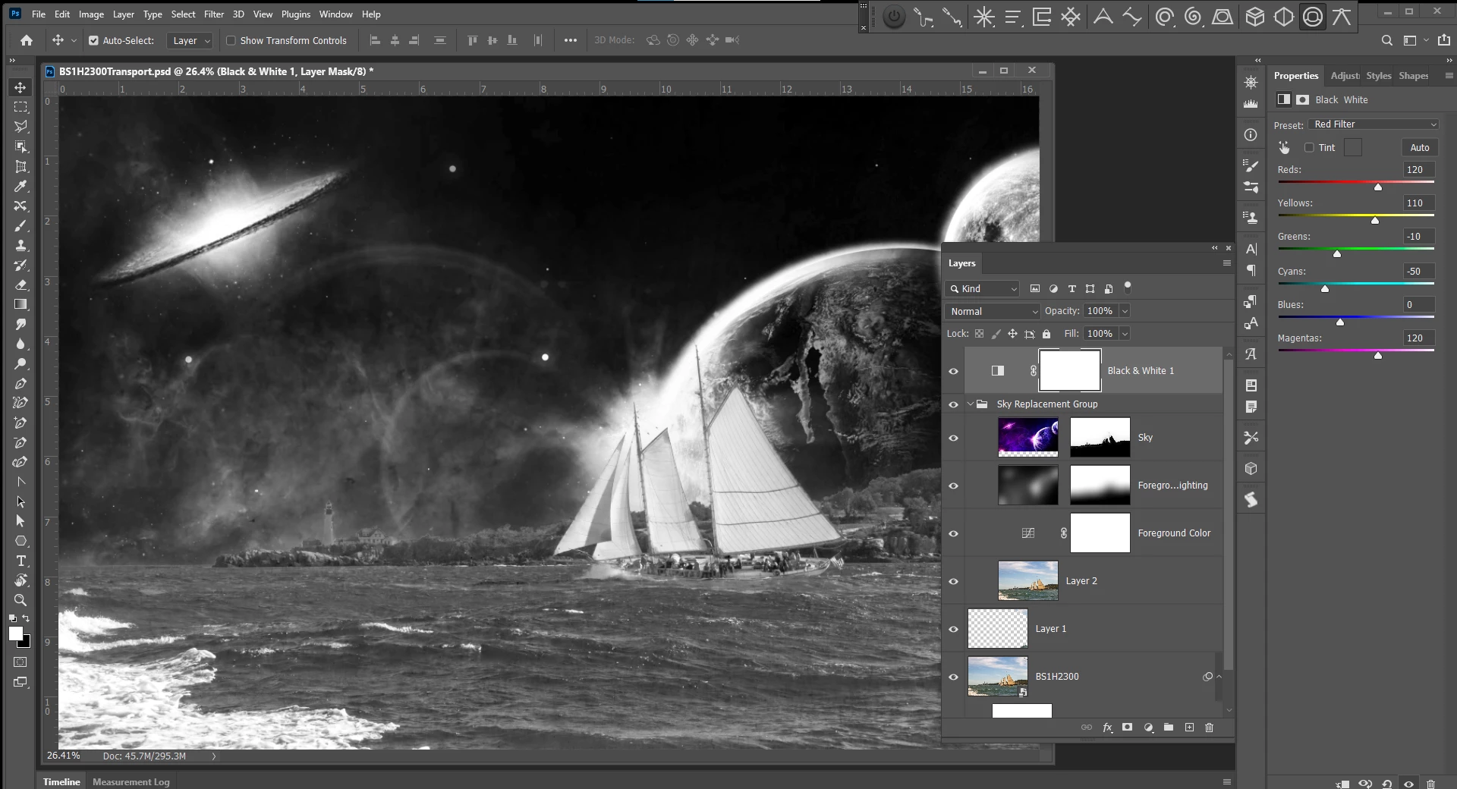The width and height of the screenshot is (1457, 789).
Task: Add a layer mask from Layers footer
Action: coord(1128,728)
